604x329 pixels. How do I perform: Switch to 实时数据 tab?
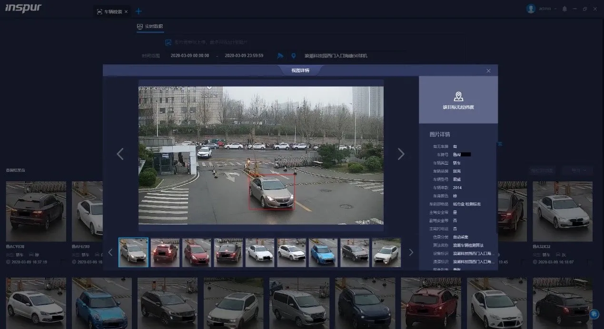pyautogui.click(x=150, y=27)
